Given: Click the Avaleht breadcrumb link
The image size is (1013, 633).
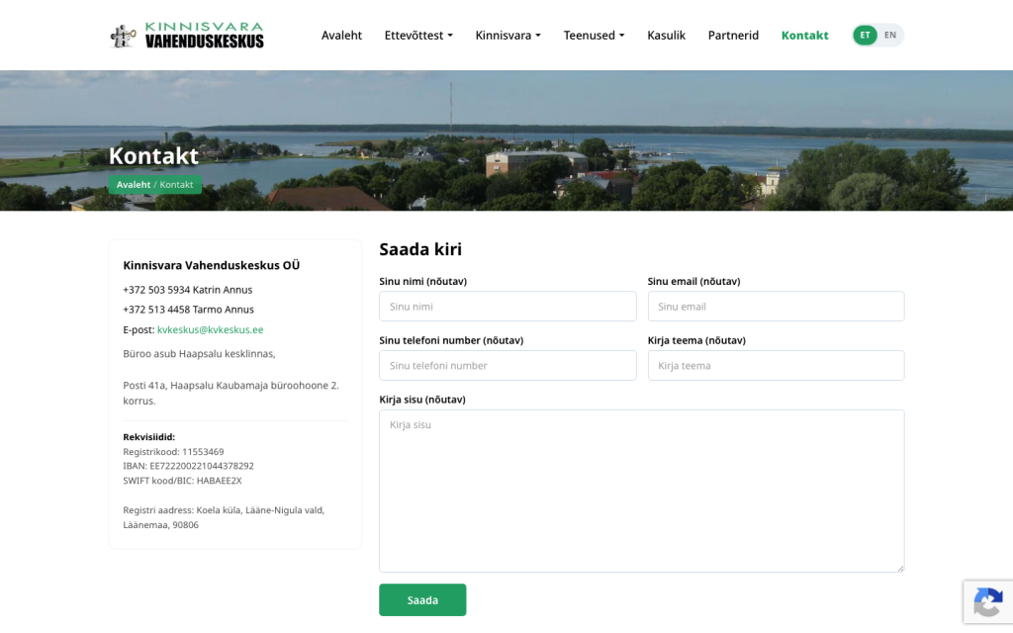Looking at the screenshot, I should click(134, 185).
